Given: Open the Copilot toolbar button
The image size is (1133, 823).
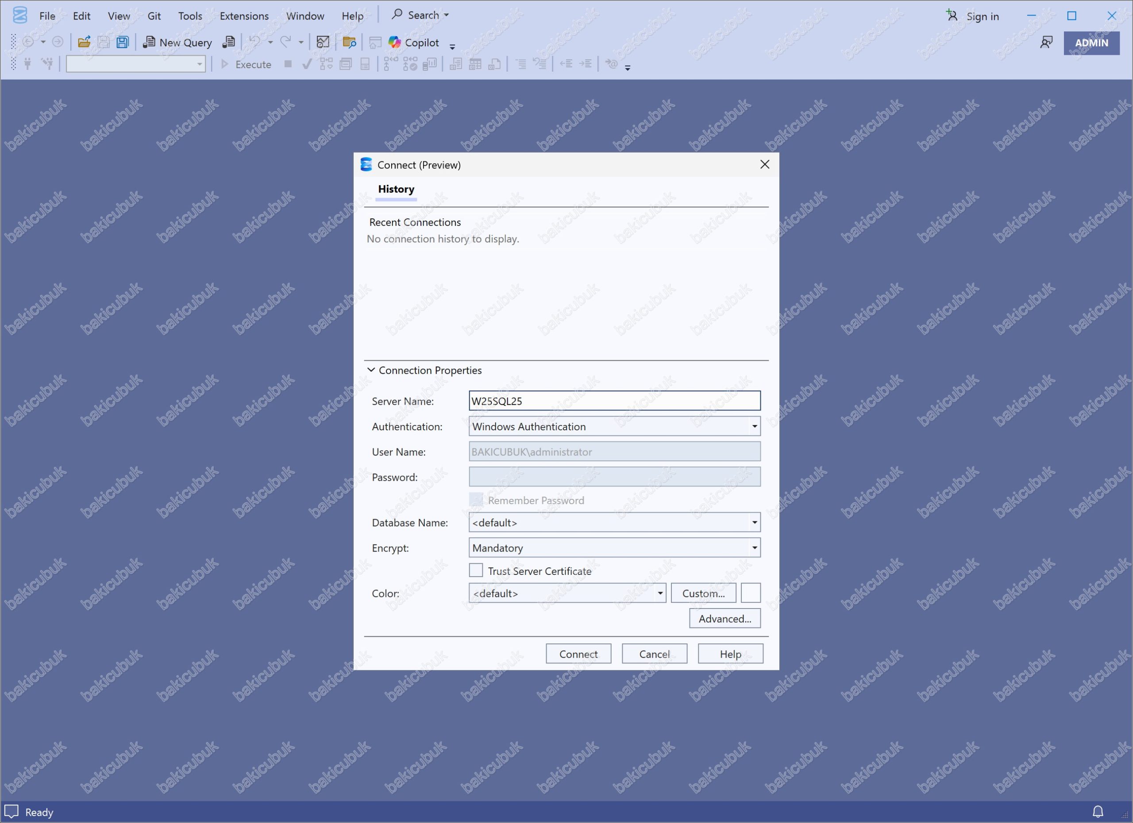Looking at the screenshot, I should pos(414,42).
